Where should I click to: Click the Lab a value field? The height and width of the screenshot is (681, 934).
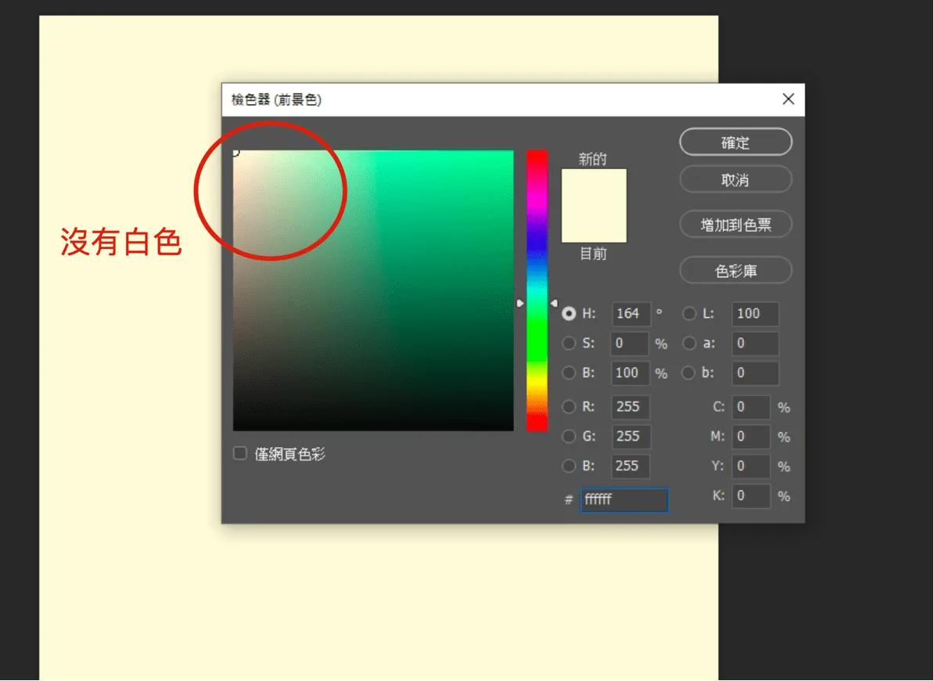point(756,343)
